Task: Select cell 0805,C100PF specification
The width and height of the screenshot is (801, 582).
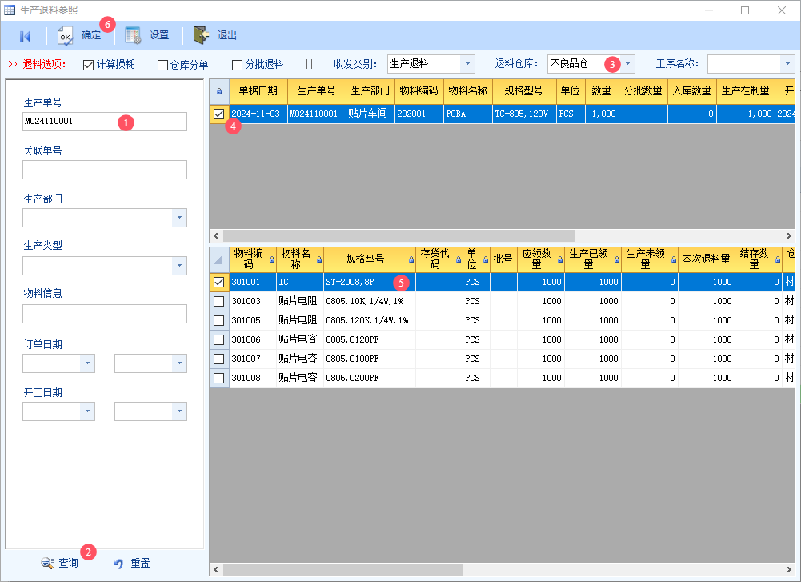Action: click(x=370, y=359)
